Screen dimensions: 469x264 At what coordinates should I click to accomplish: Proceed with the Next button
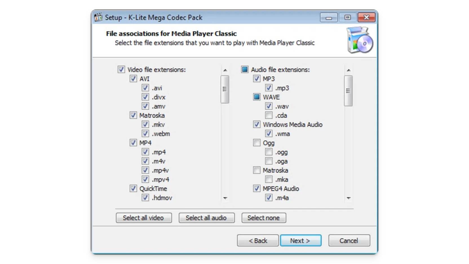(x=300, y=241)
